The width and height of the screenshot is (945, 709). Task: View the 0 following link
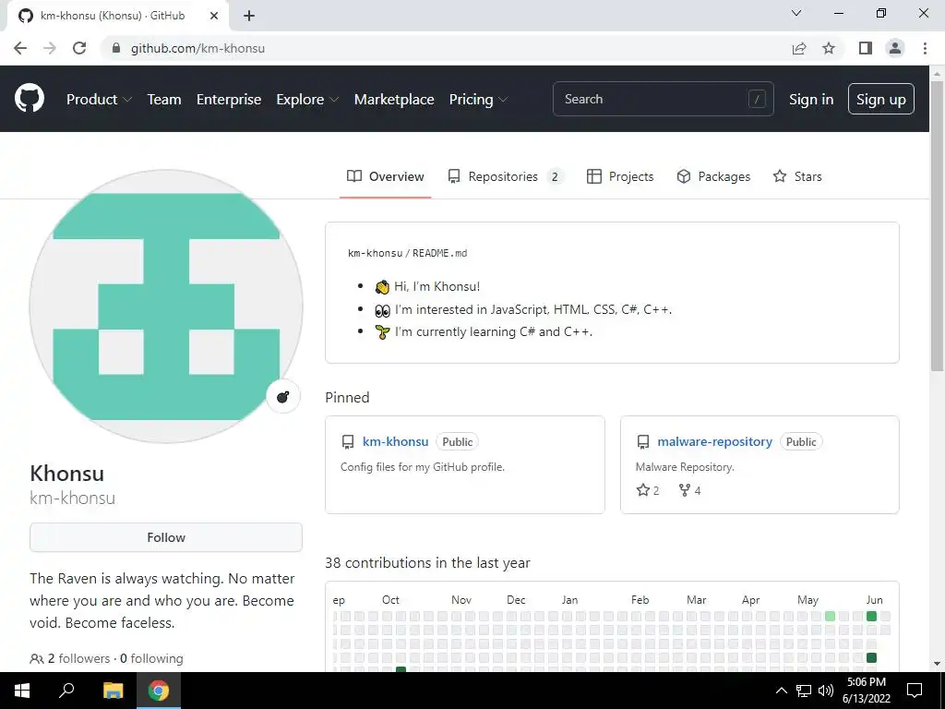click(x=151, y=658)
